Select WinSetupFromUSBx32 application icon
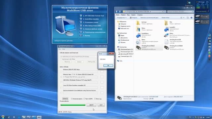Viewport: 212px width, 119px height. [138, 48]
